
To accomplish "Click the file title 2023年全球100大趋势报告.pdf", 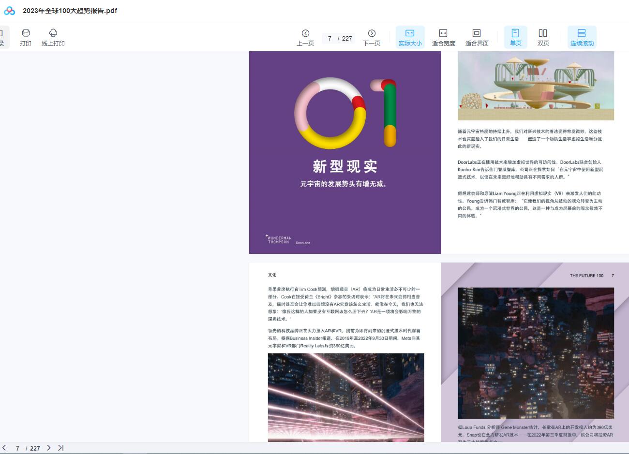I will [x=70, y=11].
